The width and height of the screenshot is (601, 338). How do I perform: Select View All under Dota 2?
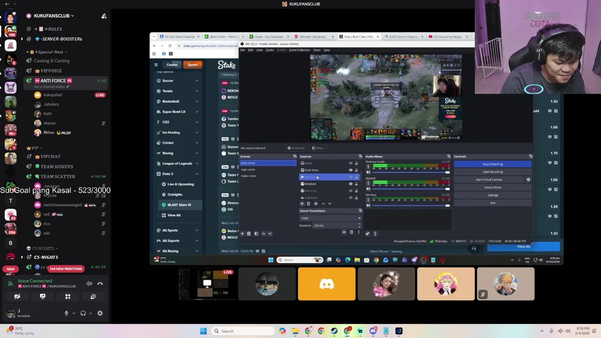pos(174,215)
